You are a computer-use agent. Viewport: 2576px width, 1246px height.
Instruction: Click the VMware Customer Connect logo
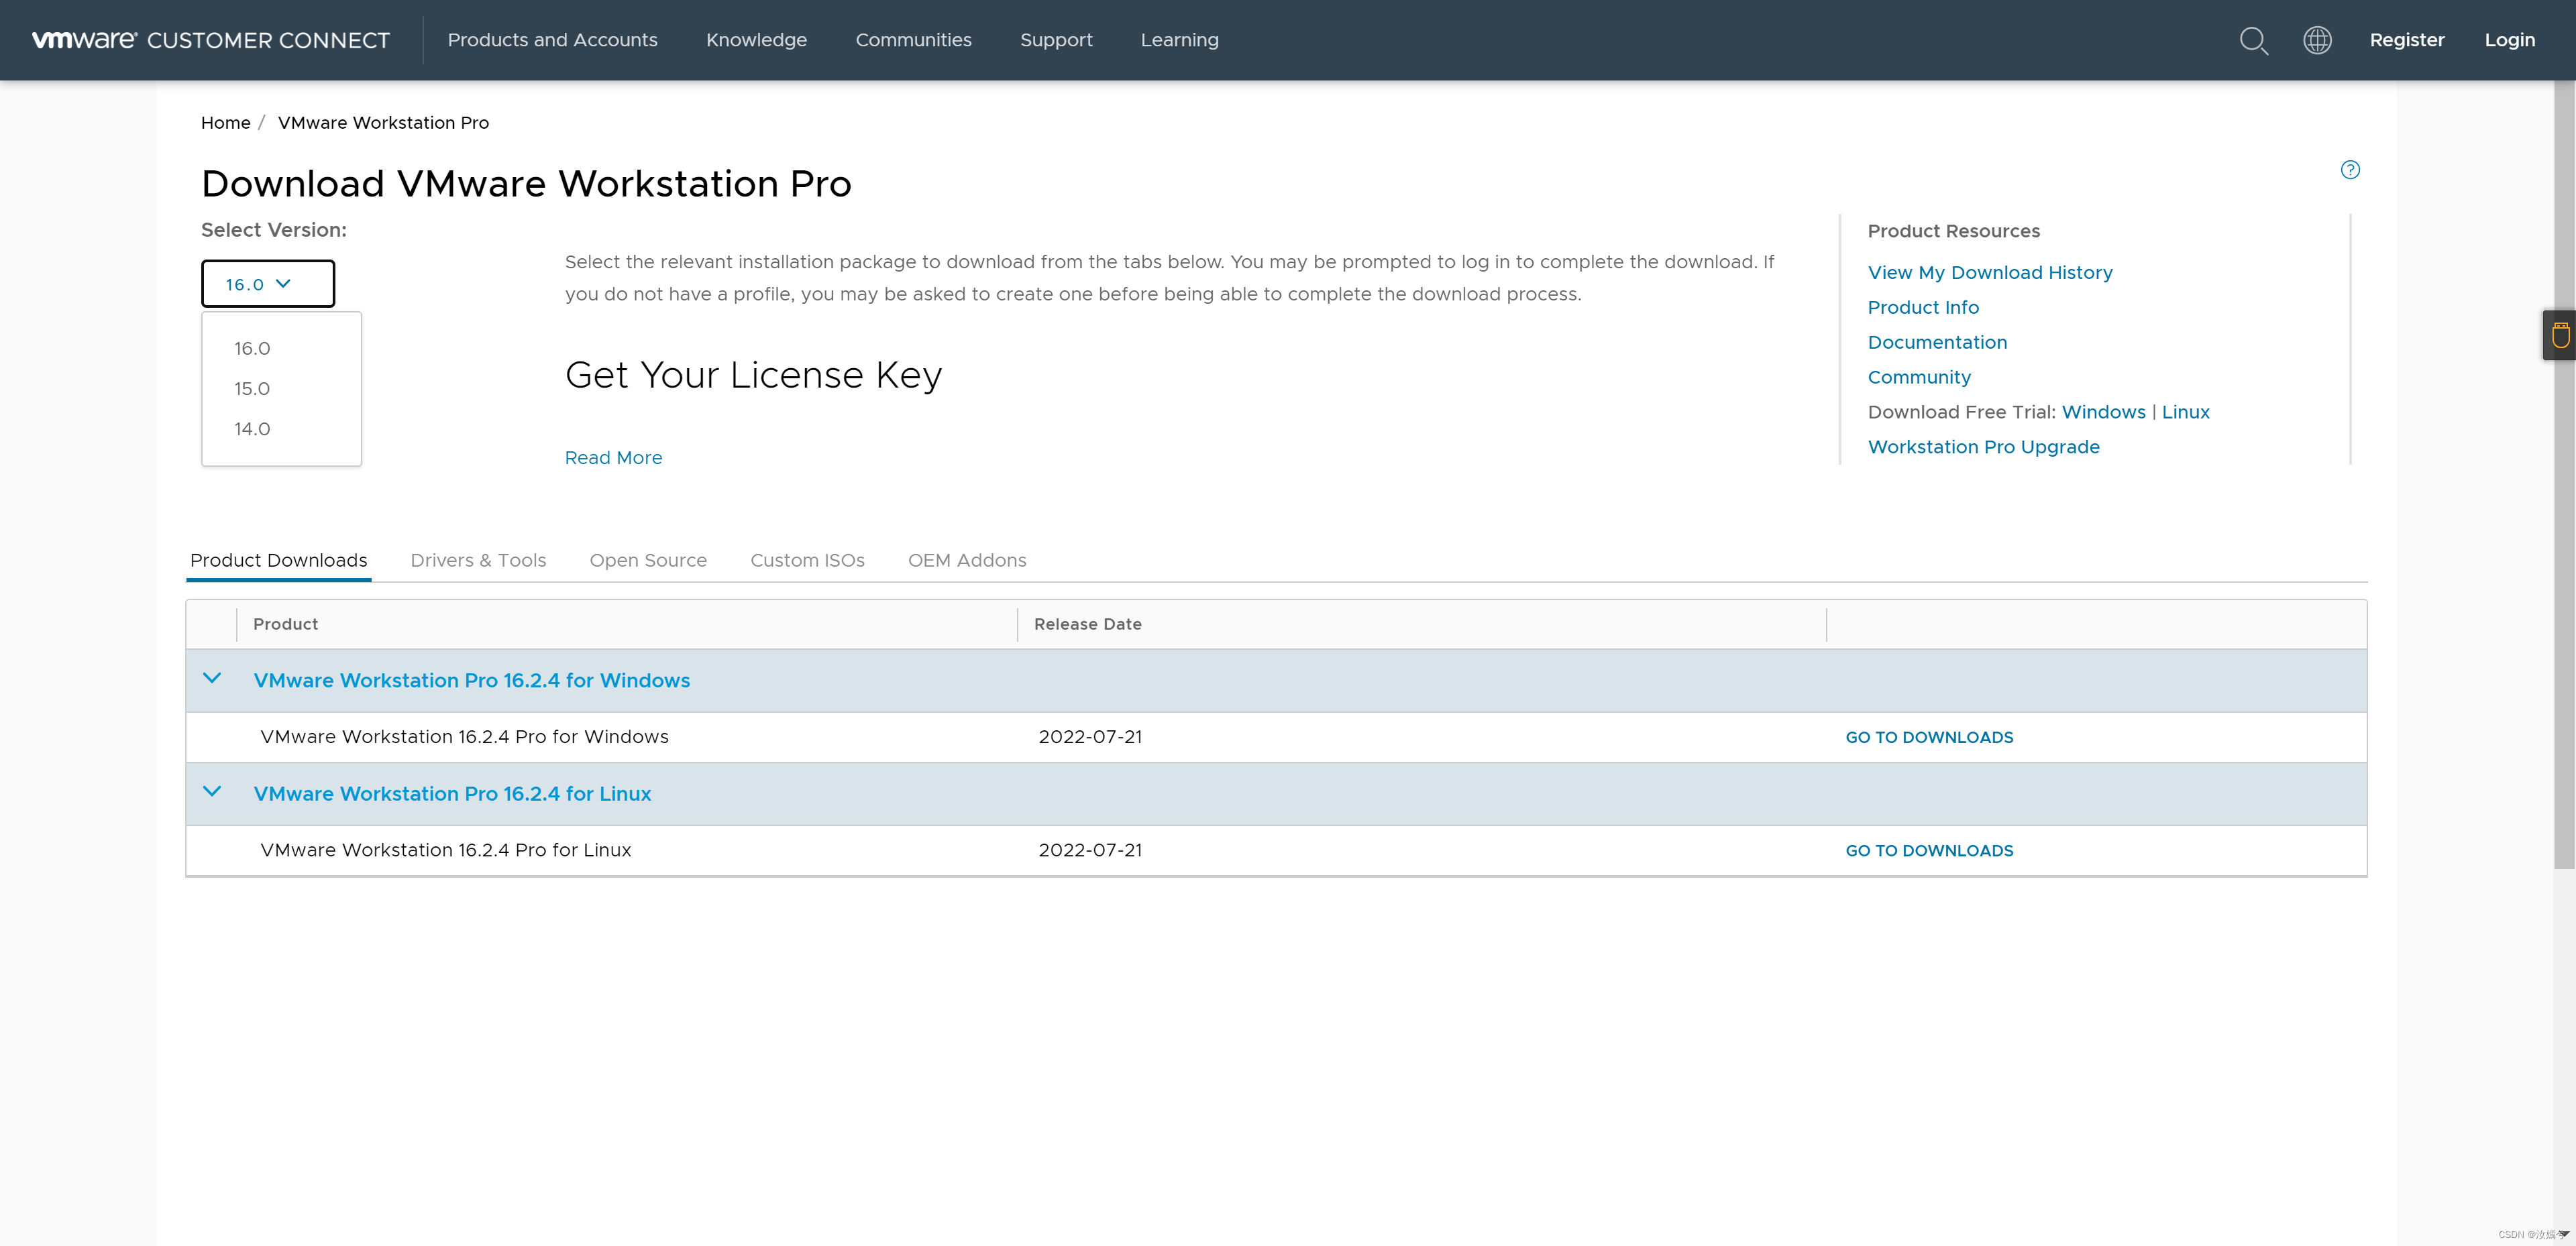(211, 40)
